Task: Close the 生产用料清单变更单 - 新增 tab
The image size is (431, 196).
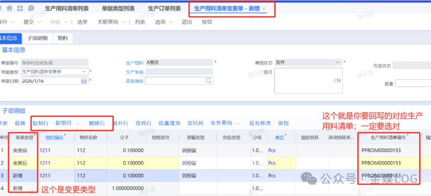Action: click(x=264, y=8)
